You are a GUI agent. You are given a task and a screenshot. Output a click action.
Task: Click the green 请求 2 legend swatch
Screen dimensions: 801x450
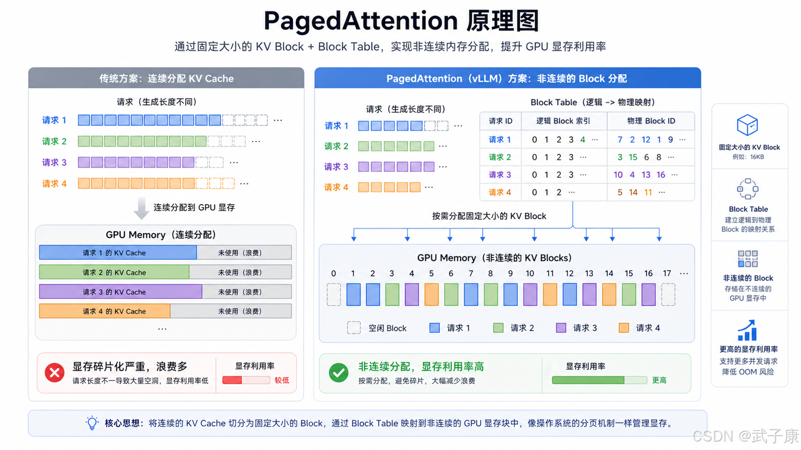498,328
